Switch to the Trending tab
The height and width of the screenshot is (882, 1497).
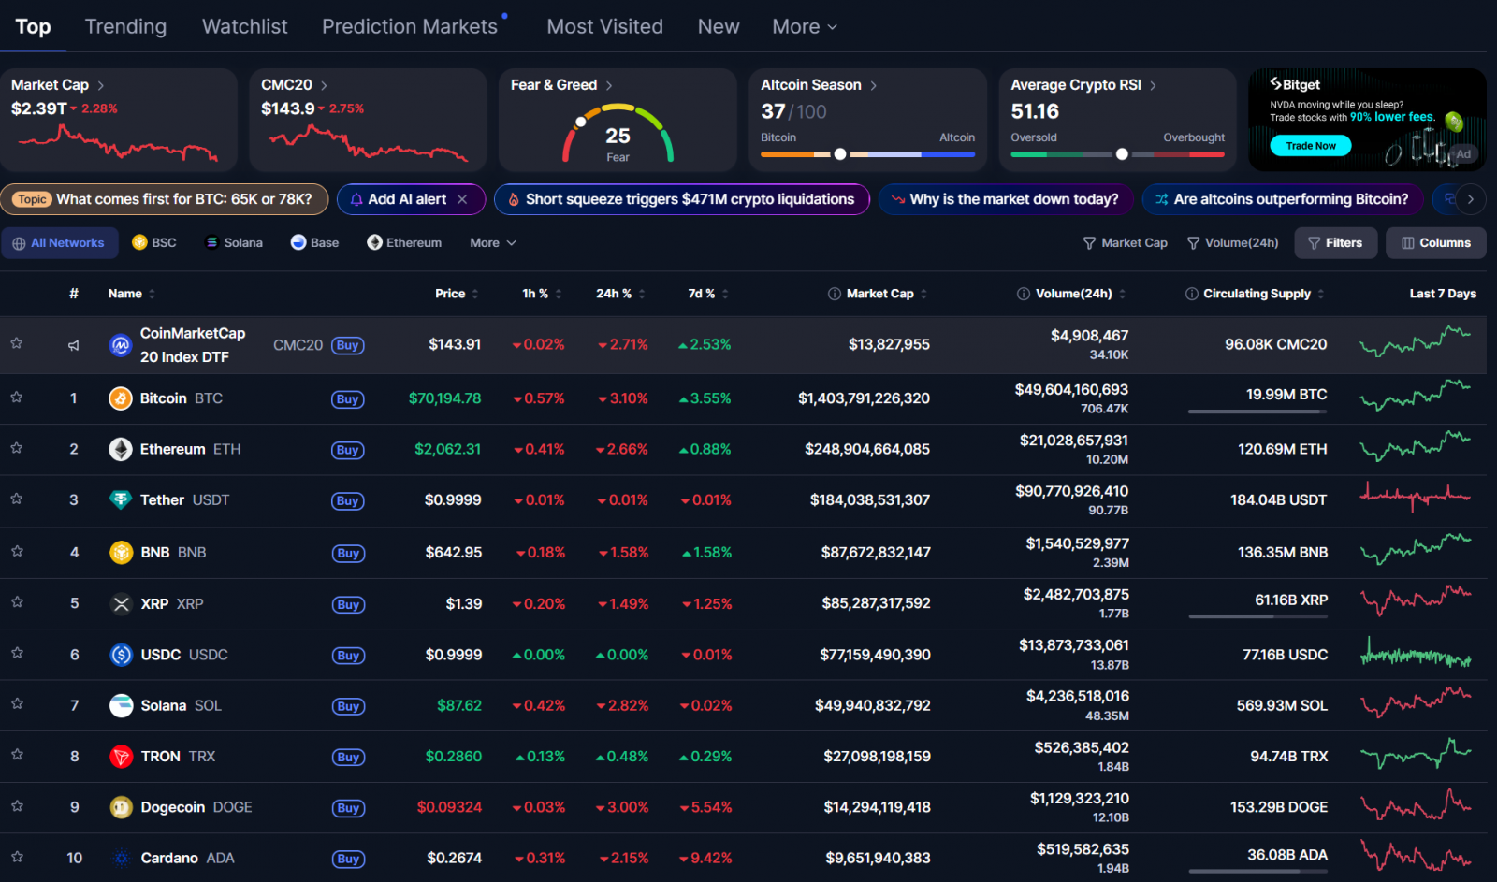click(x=125, y=27)
